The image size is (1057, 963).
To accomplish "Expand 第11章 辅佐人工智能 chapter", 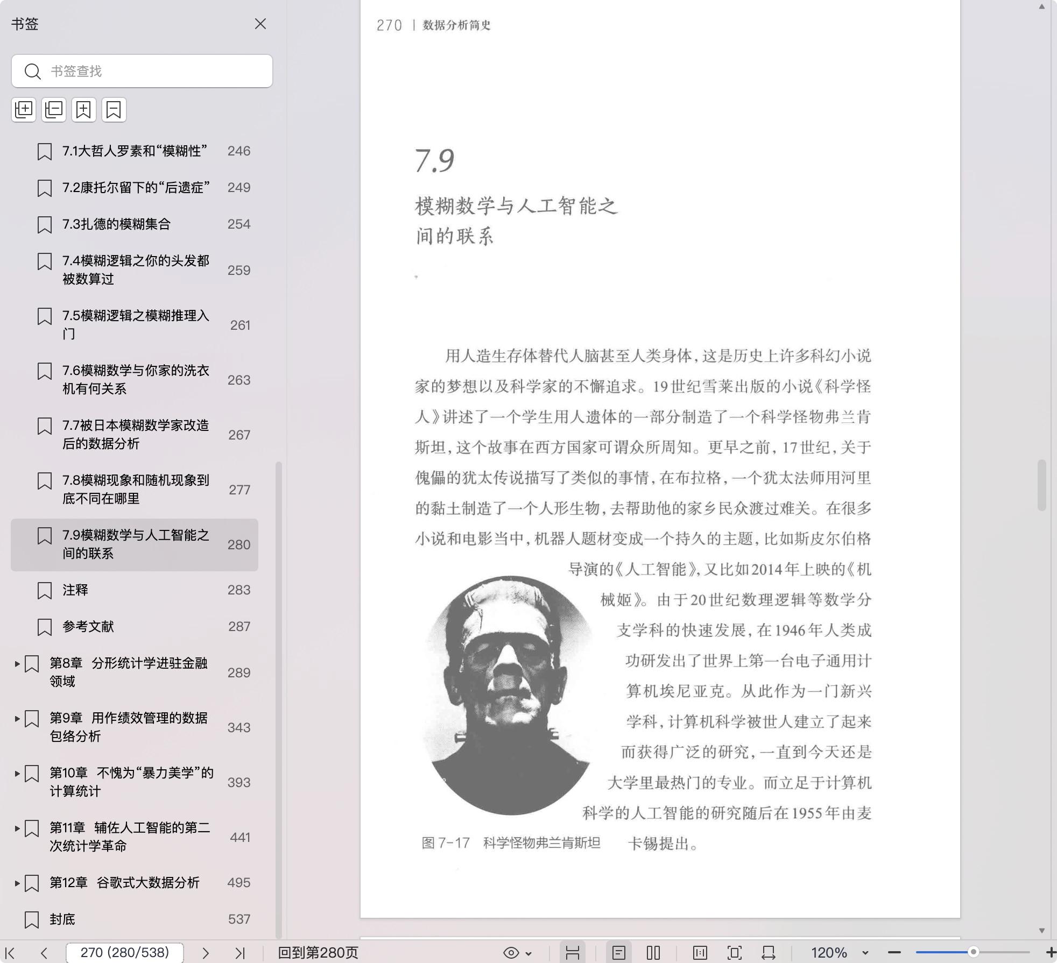I will click(17, 829).
